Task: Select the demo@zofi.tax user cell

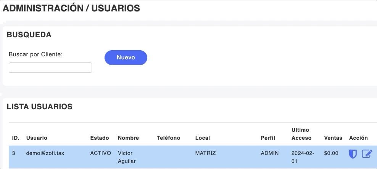Action: 45,153
